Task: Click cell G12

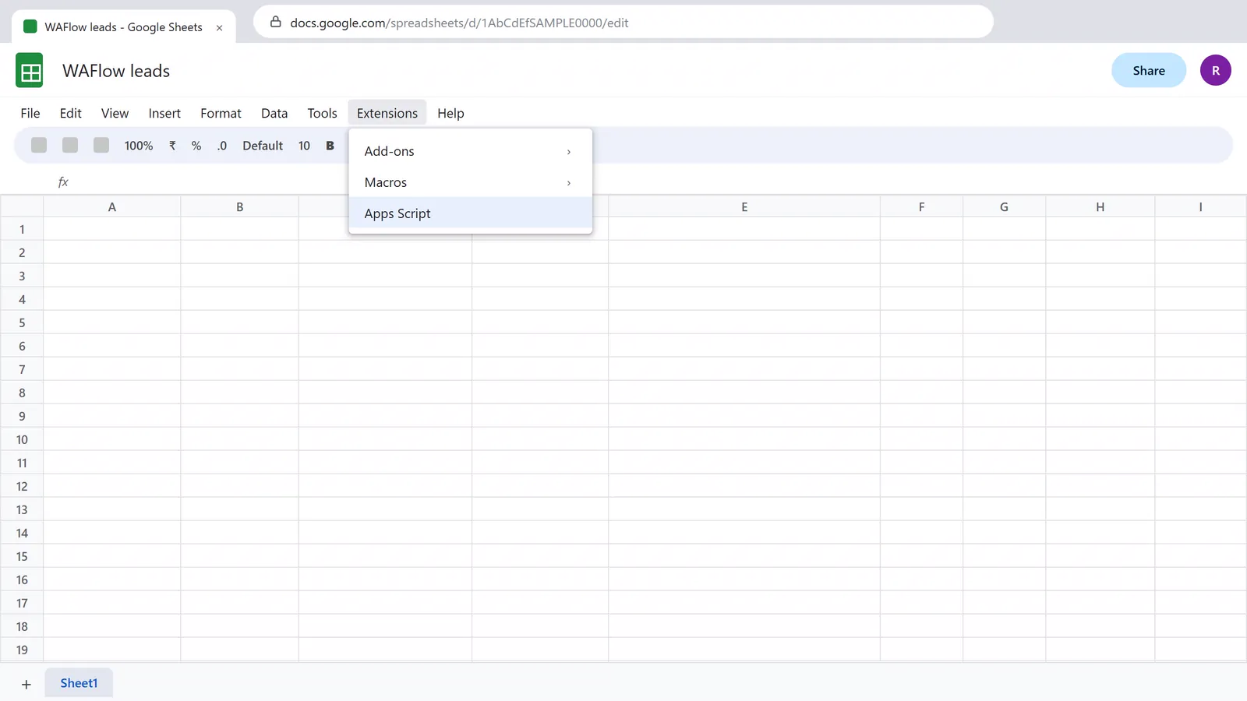Action: click(x=1004, y=486)
